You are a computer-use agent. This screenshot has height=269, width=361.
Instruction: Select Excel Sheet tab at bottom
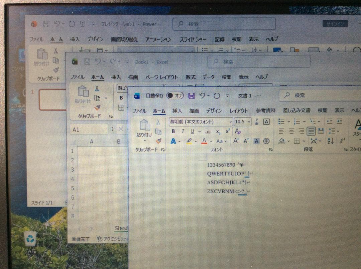pos(121,228)
